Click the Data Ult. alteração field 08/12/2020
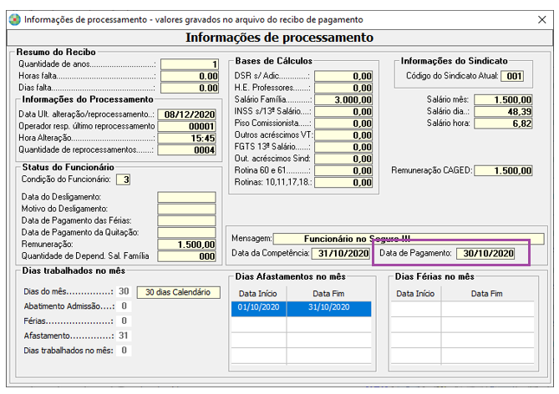The image size is (559, 394). point(187,114)
